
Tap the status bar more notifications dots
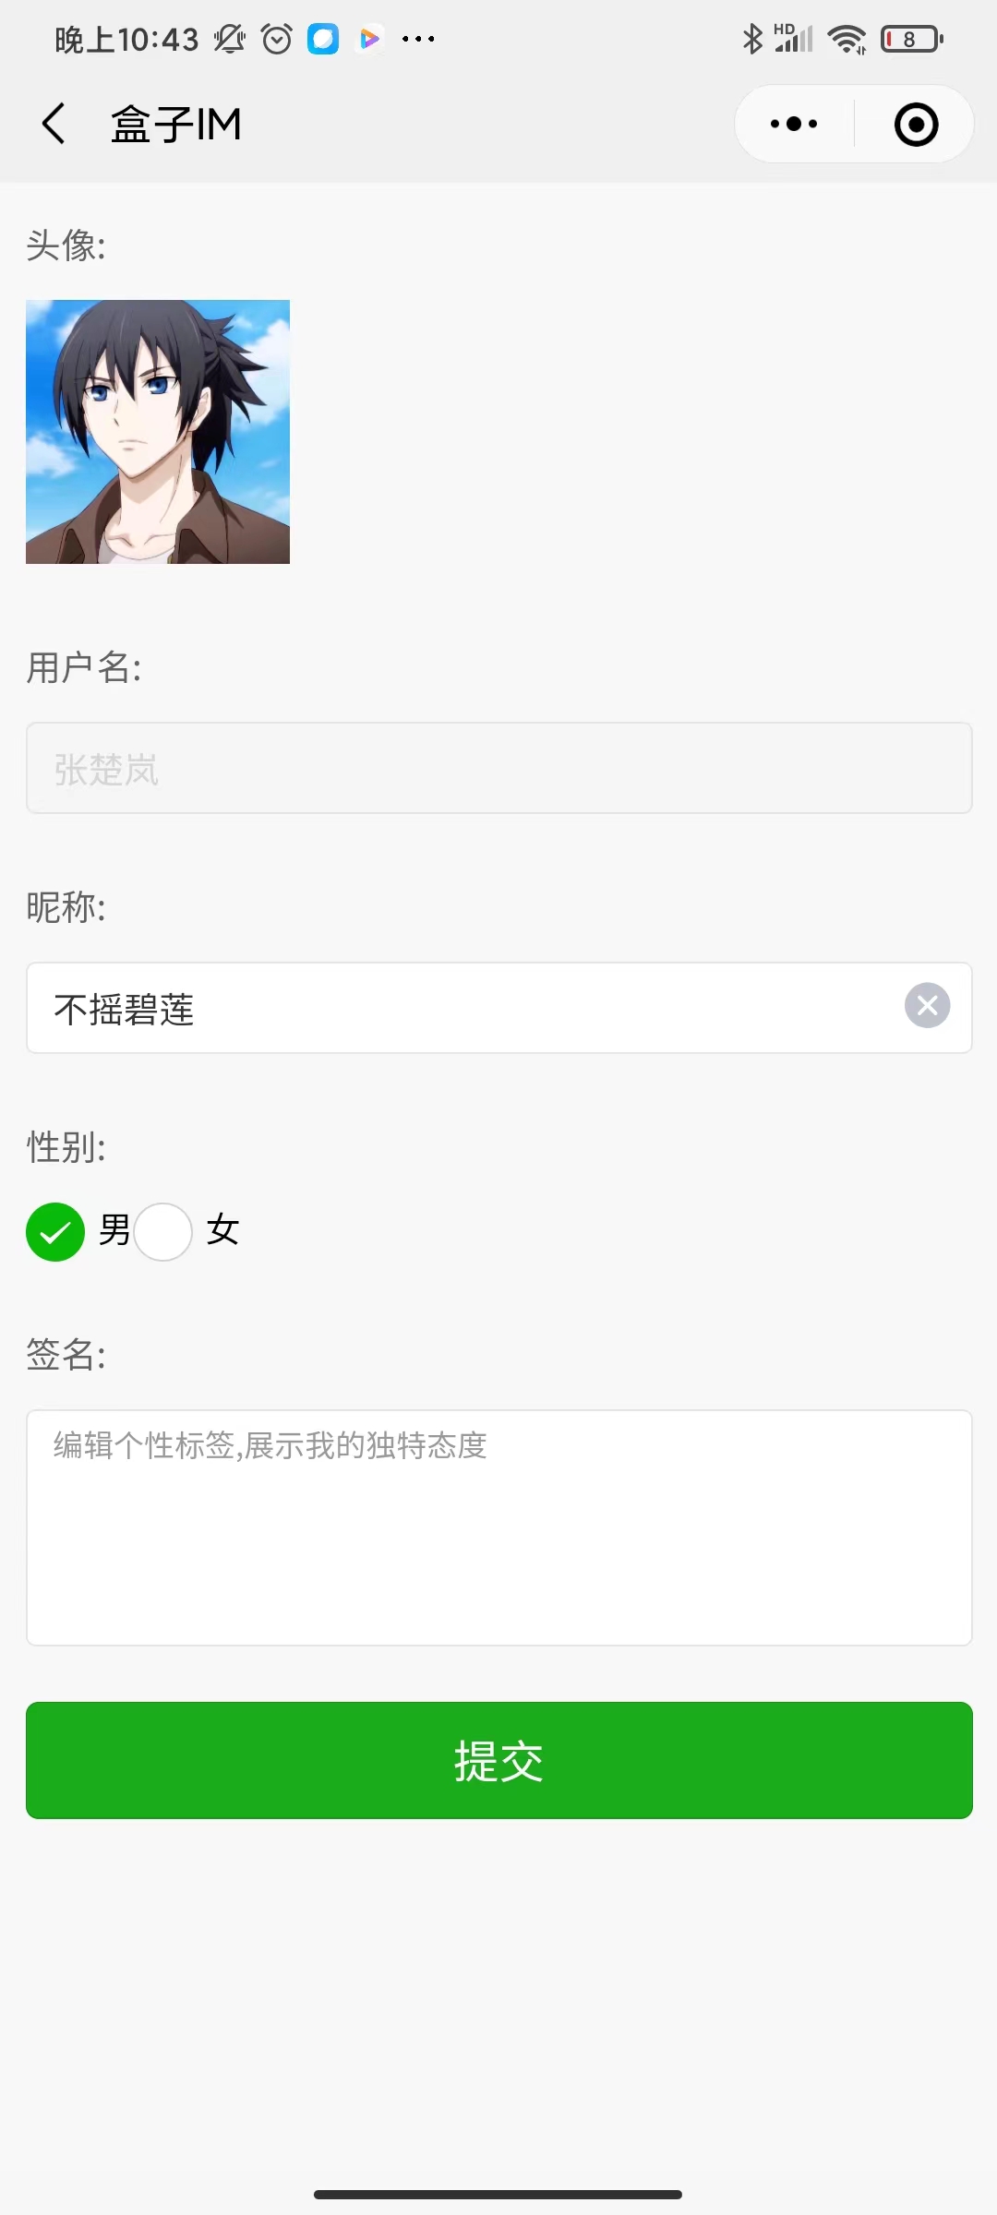point(418,39)
